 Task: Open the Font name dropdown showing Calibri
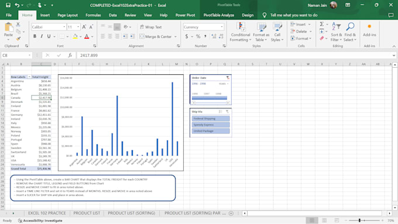click(64, 27)
